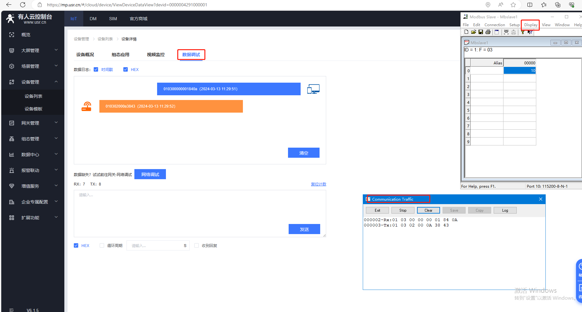Expand the 网关管理 sidebar menu
The height and width of the screenshot is (312, 582).
pos(33,123)
